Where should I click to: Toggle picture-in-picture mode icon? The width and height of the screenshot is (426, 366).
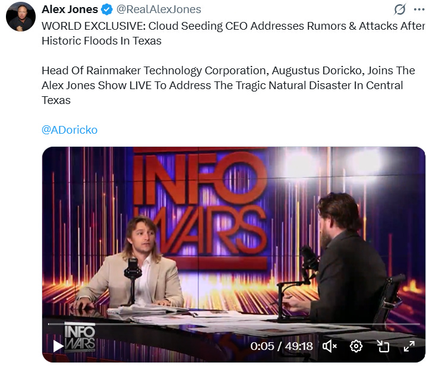(383, 346)
